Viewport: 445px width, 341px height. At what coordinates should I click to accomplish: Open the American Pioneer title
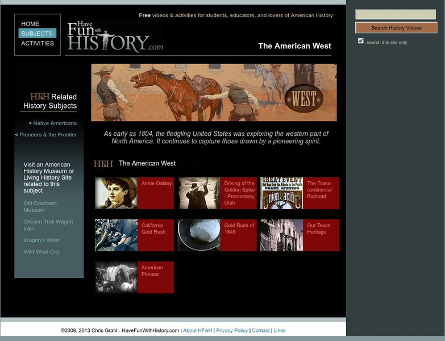152,271
